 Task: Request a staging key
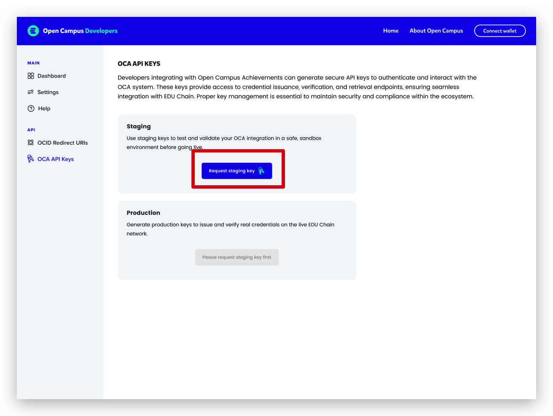click(237, 171)
